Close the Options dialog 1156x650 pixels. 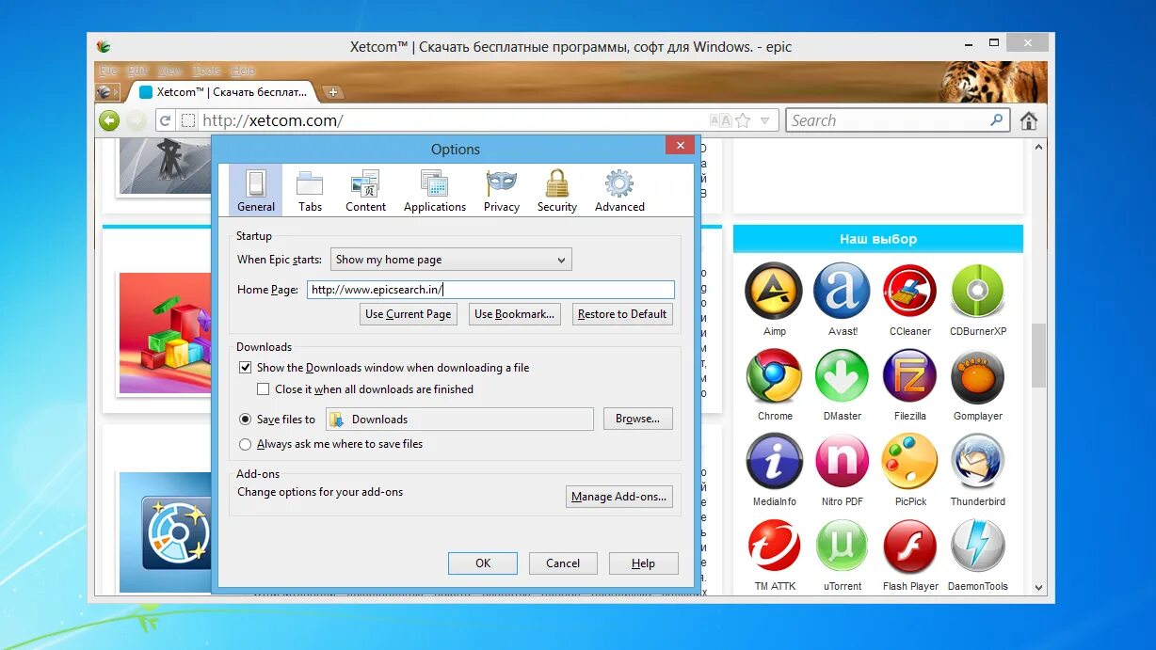(680, 145)
